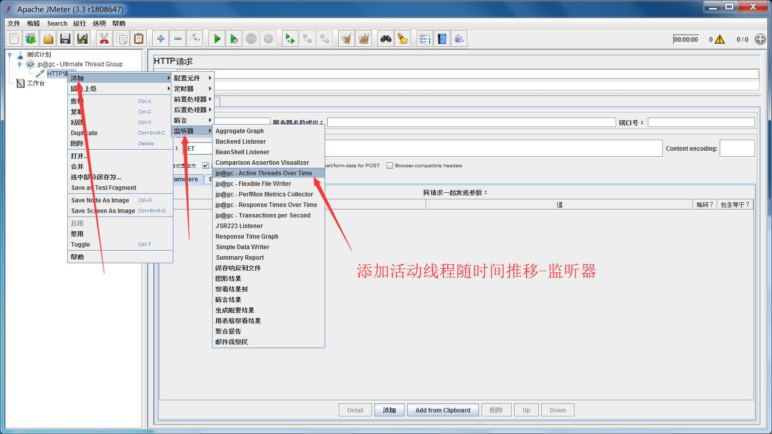Image resolution: width=772 pixels, height=434 pixels.
Task: Toggle the checkbox left of multipart/form-data
Action: (206, 166)
